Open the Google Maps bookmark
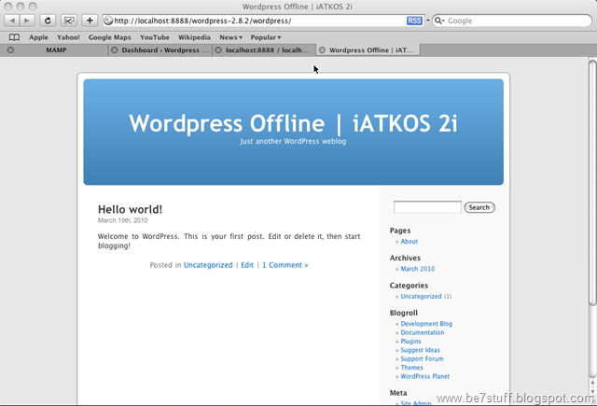 click(x=110, y=37)
